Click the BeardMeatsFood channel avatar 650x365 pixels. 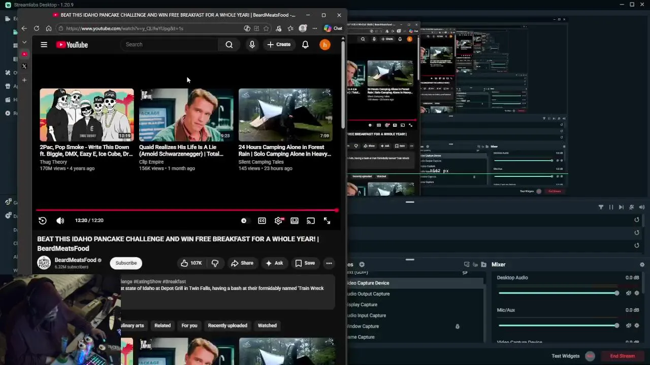click(44, 263)
